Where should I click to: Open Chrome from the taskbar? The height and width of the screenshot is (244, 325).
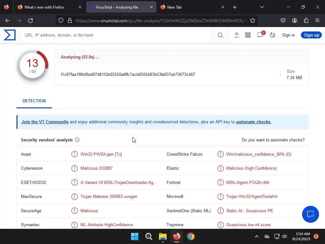pos(191,236)
